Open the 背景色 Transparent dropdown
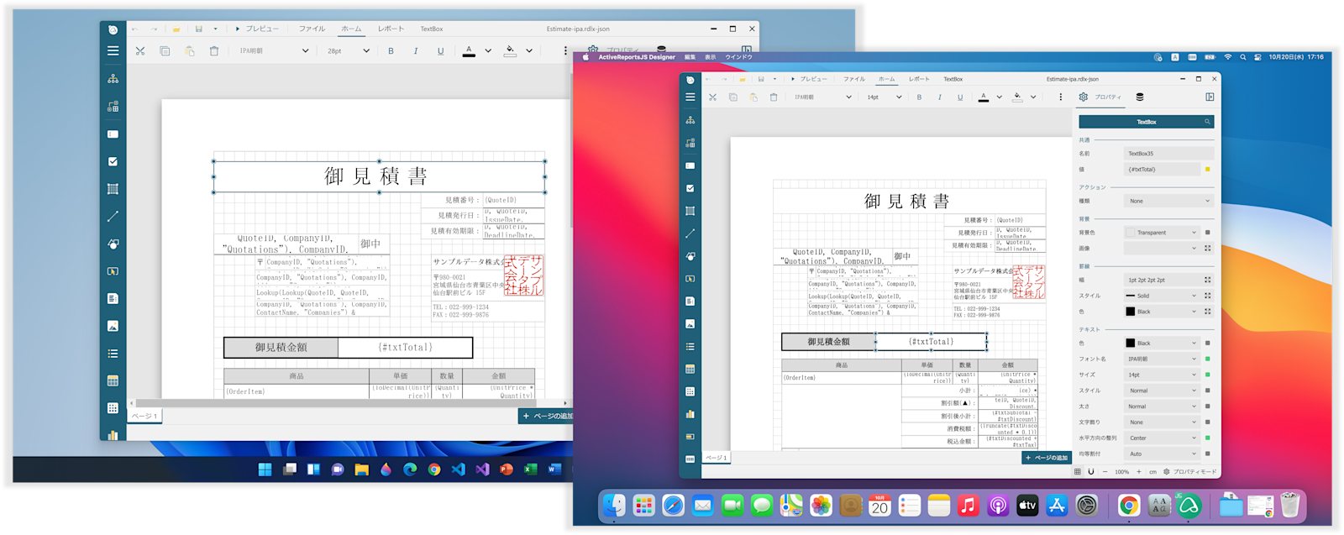This screenshot has height=535, width=1344. click(1162, 233)
